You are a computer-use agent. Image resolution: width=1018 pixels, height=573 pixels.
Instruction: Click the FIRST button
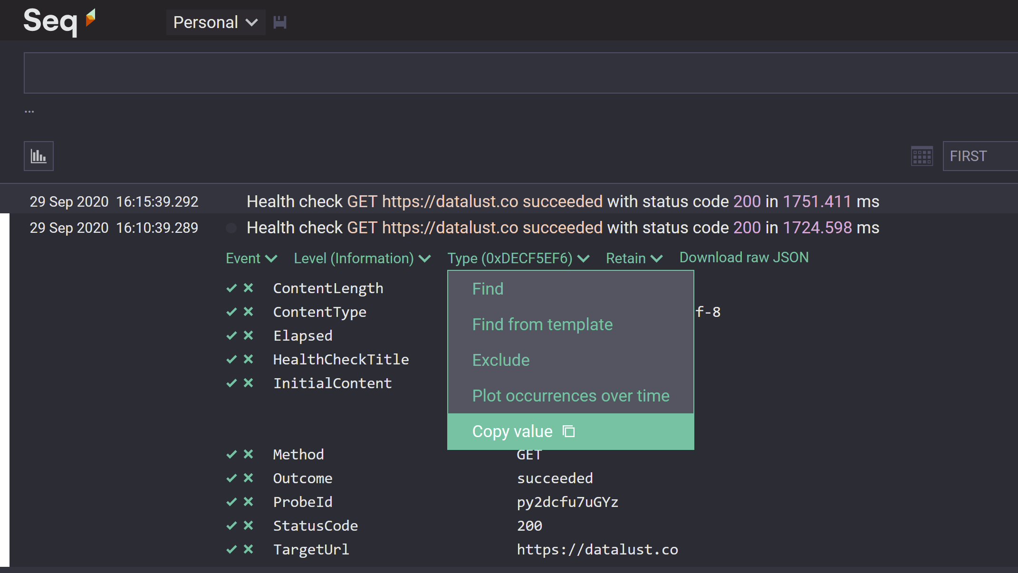click(x=968, y=156)
